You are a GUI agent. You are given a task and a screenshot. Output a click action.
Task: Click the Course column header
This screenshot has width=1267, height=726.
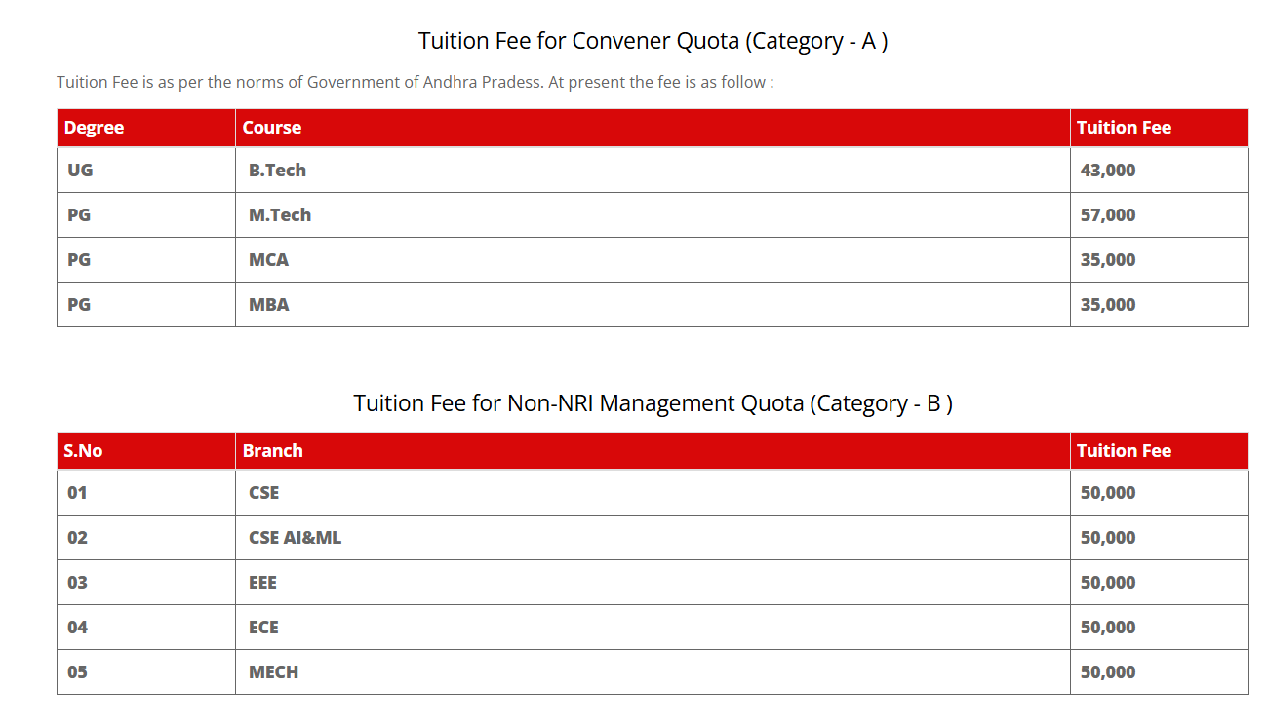pos(272,128)
